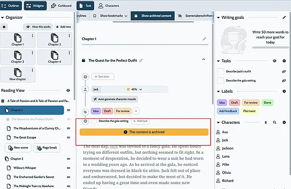Click the Draft label on the scene

coord(107,111)
